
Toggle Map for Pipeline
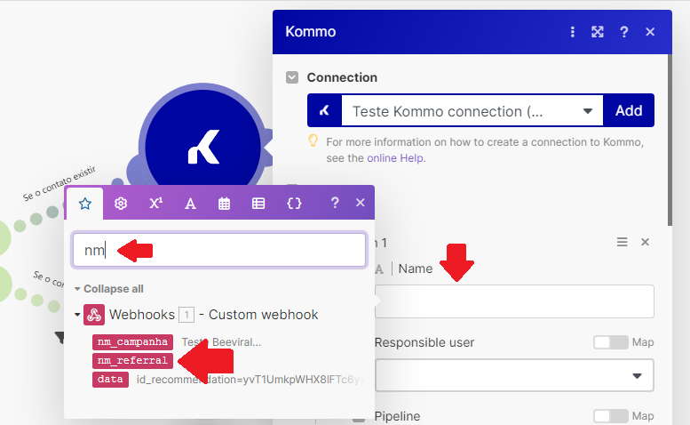(610, 416)
